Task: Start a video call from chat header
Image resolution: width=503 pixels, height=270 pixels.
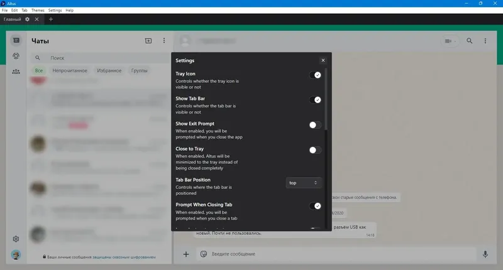Action: click(x=450, y=41)
